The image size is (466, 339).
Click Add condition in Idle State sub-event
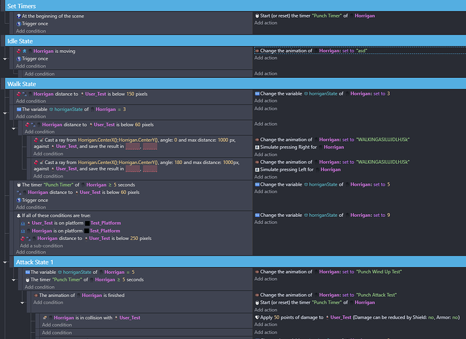pyautogui.click(x=39, y=74)
